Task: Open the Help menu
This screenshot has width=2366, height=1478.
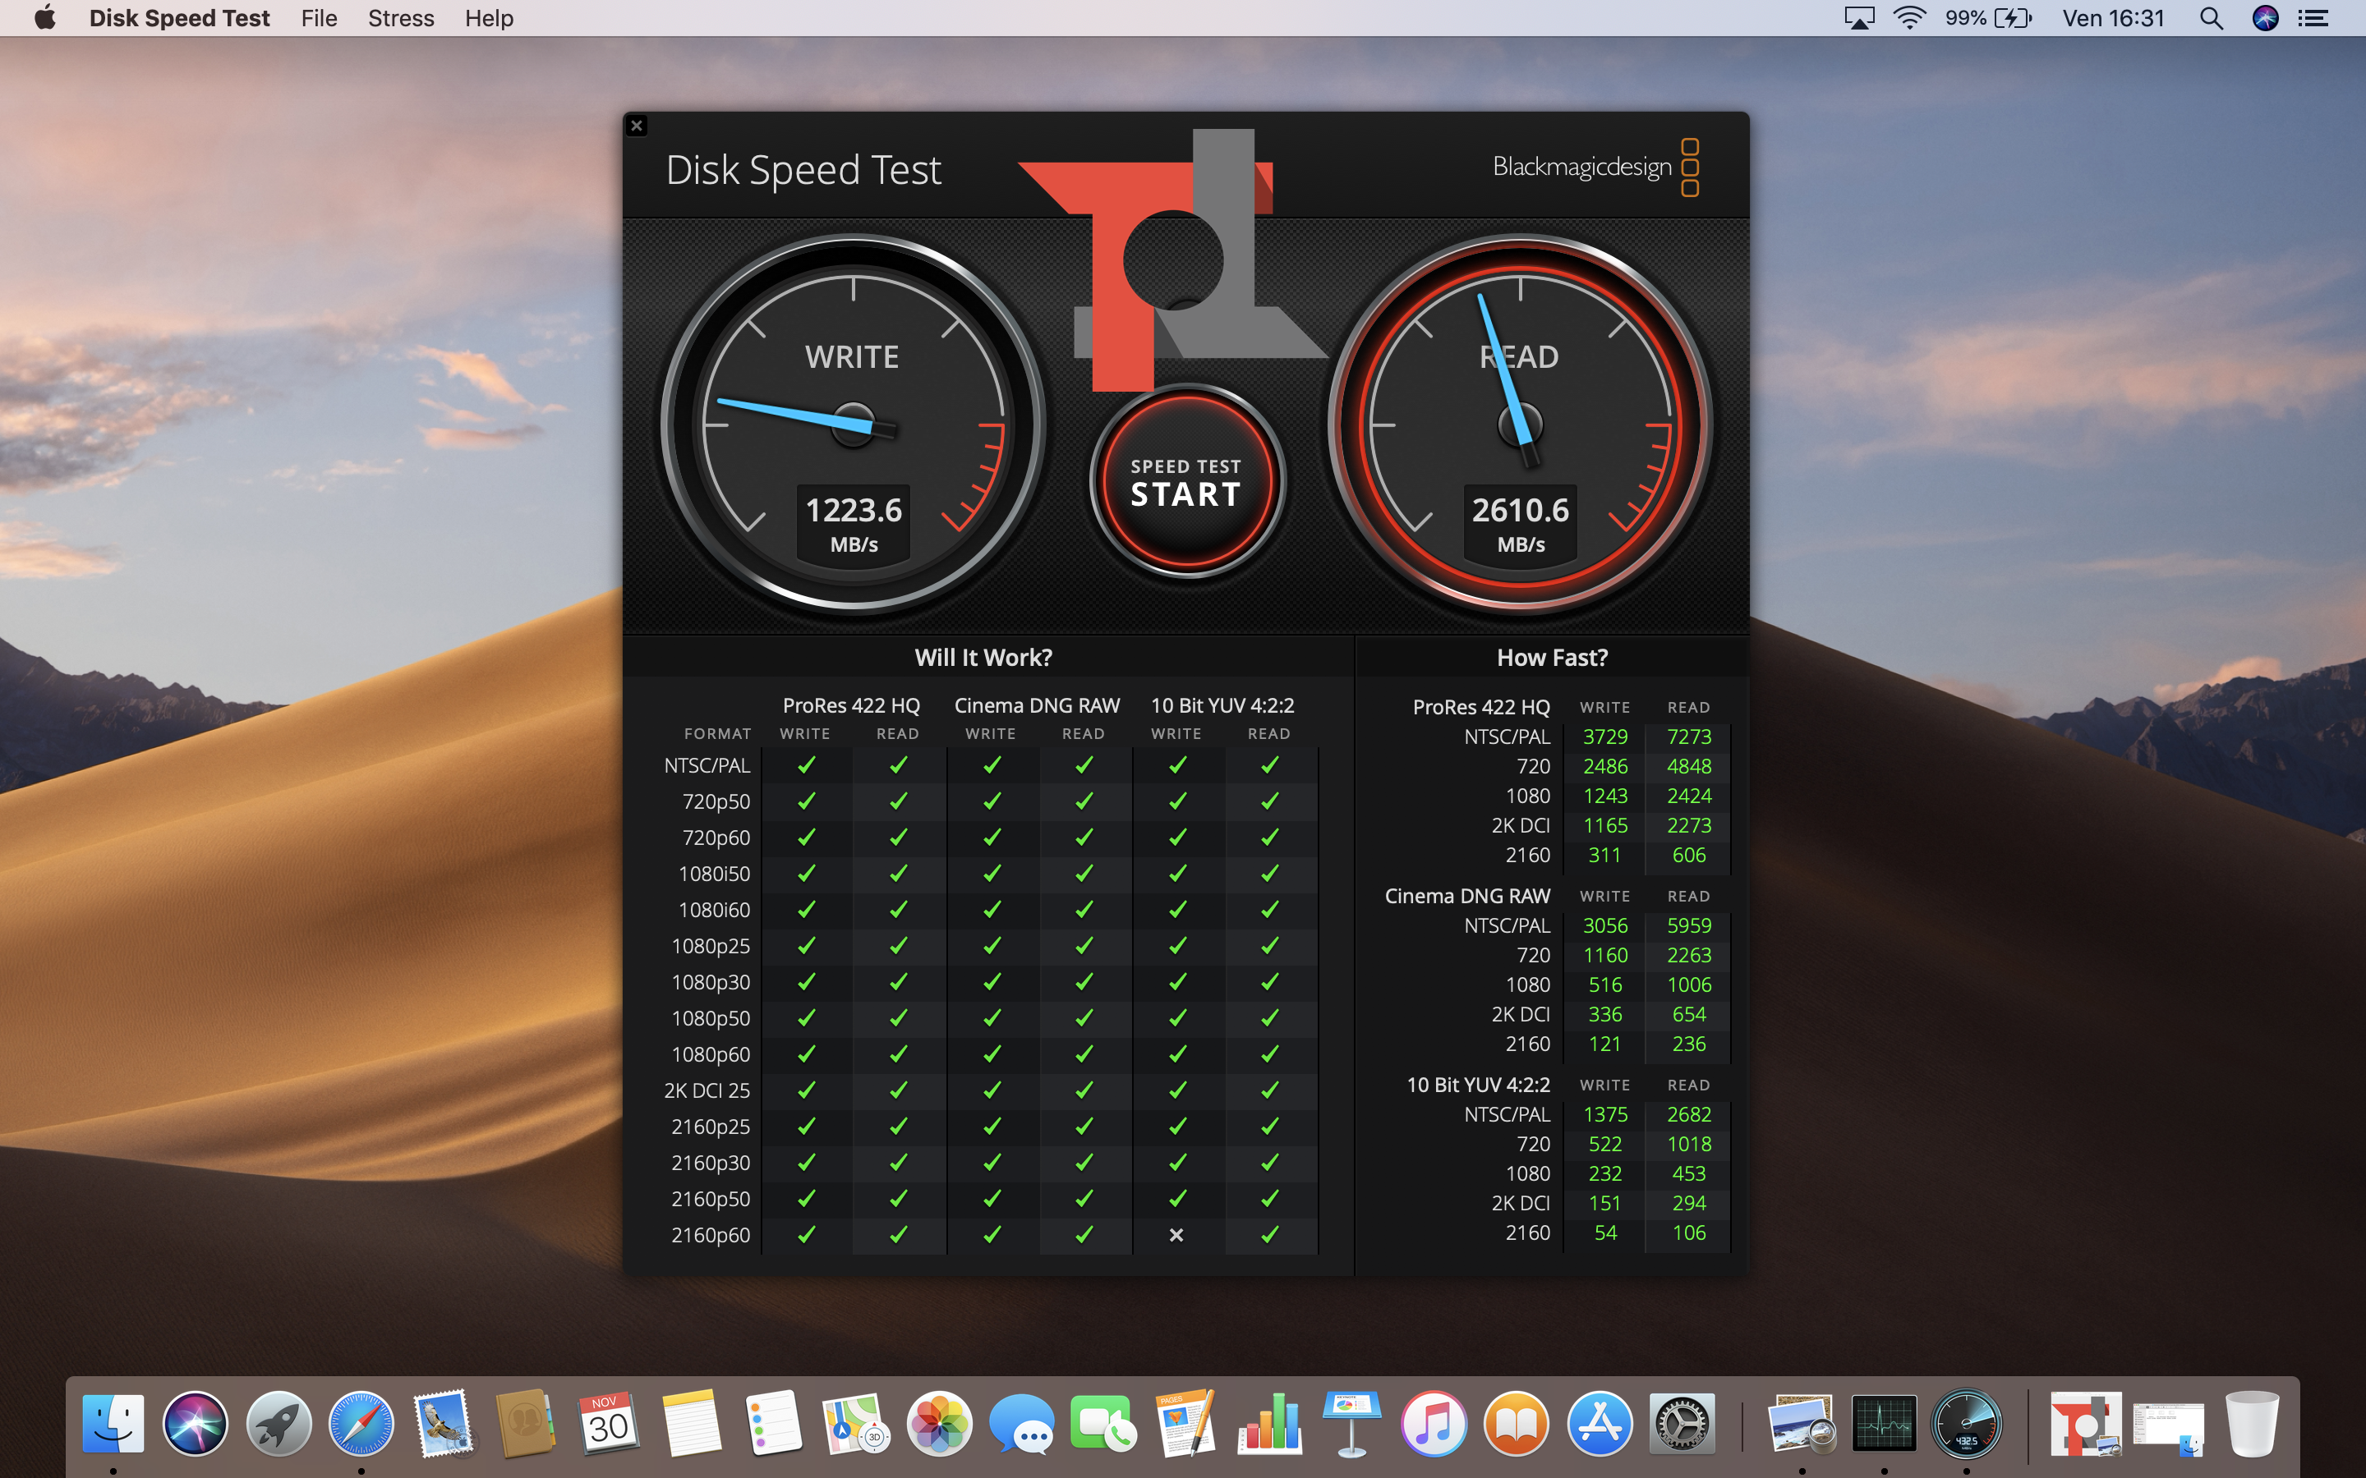Action: 489,17
